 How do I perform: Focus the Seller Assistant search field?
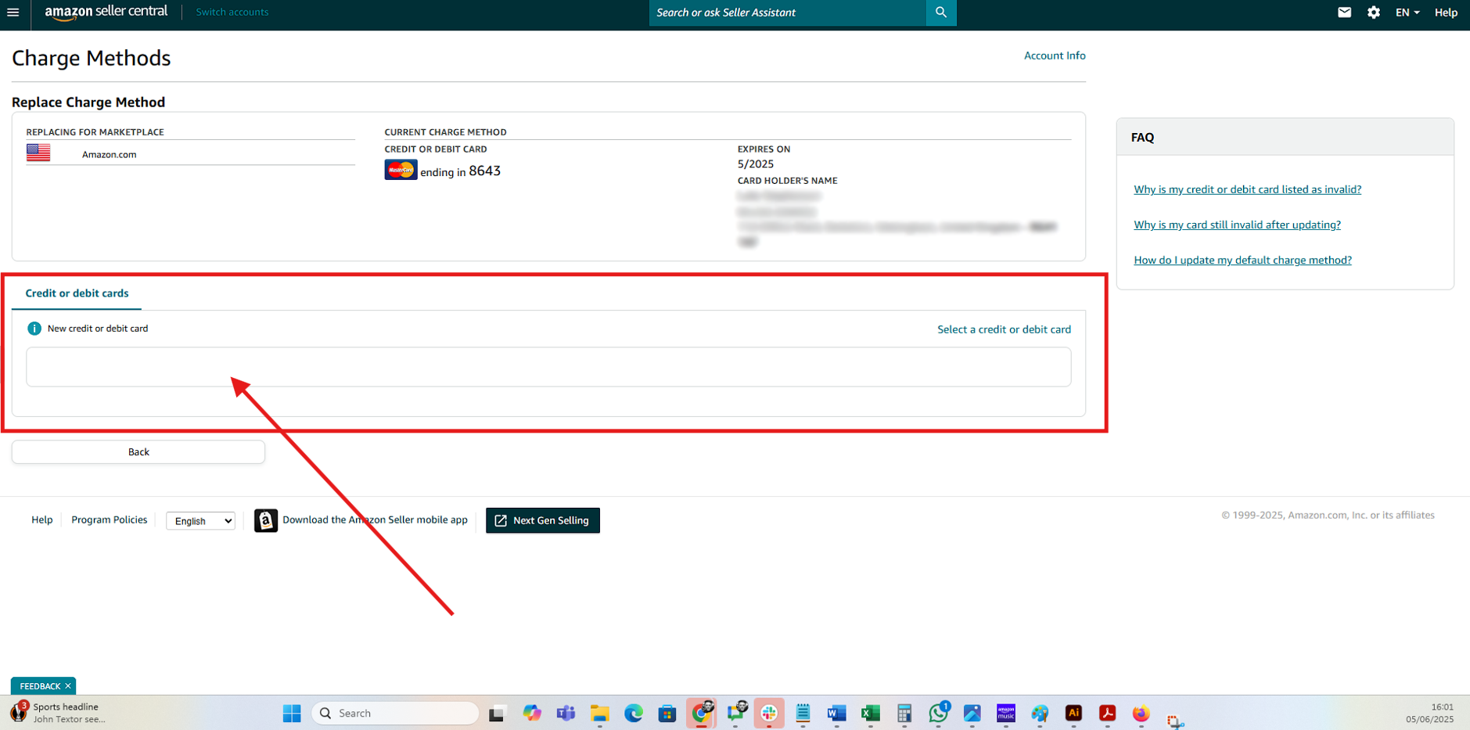(787, 13)
